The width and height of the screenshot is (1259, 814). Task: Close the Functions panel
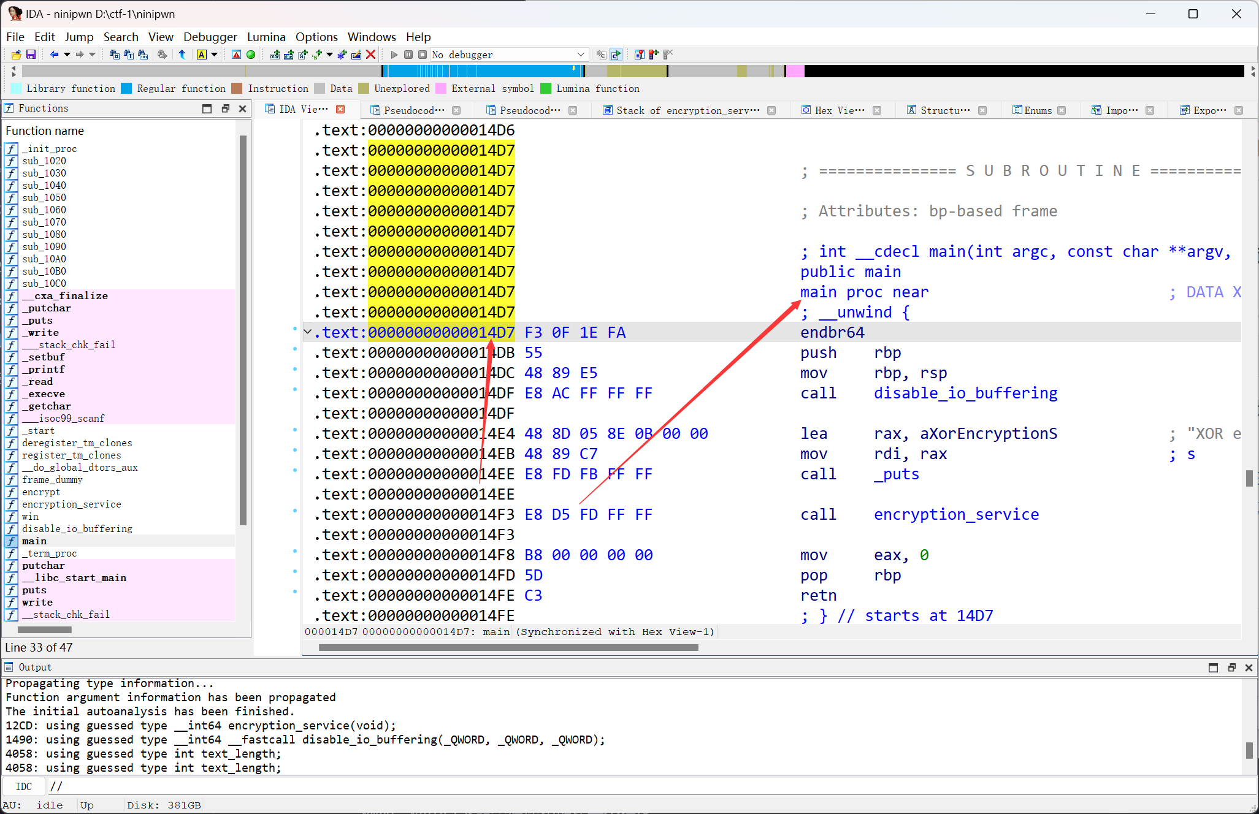click(x=242, y=108)
